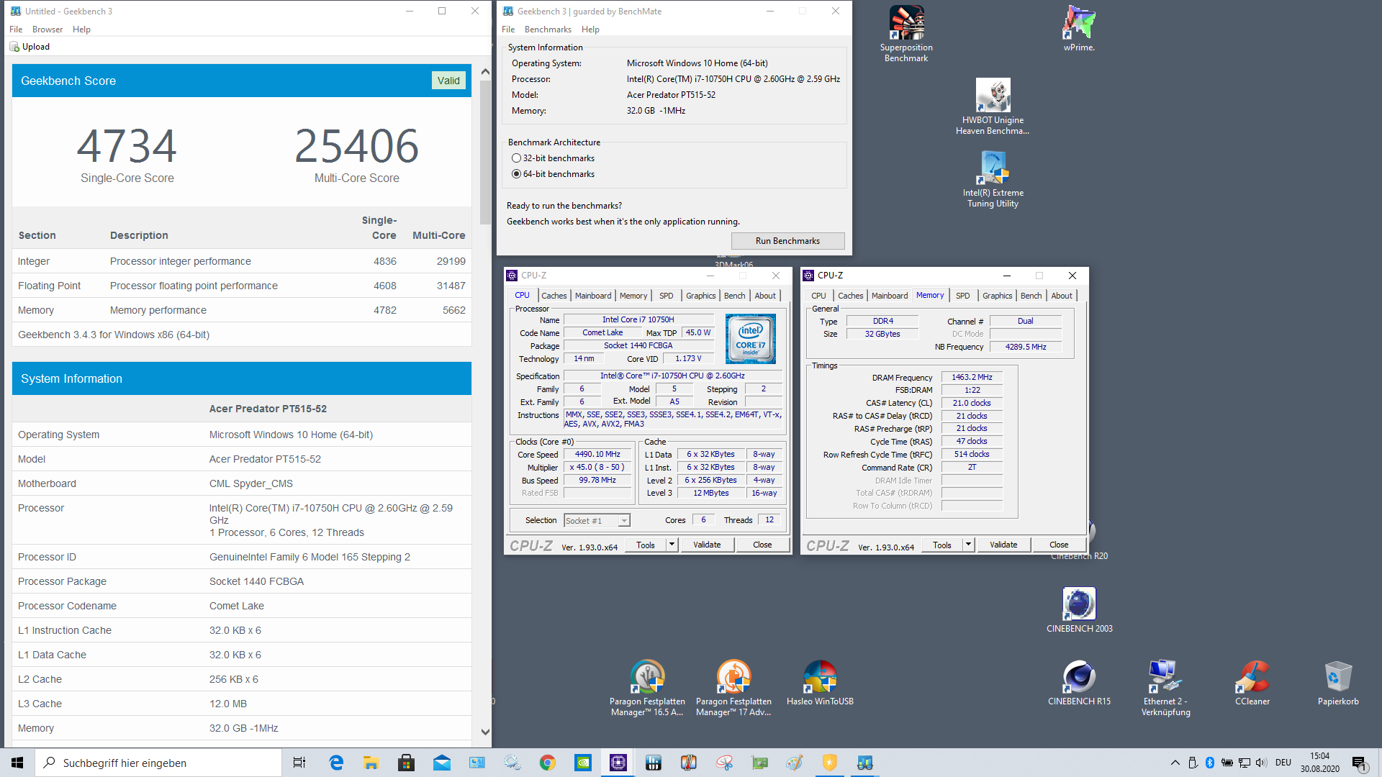Viewport: 1382px width, 777px height.
Task: Click the Valid badge on Geekbench Score
Action: click(448, 81)
